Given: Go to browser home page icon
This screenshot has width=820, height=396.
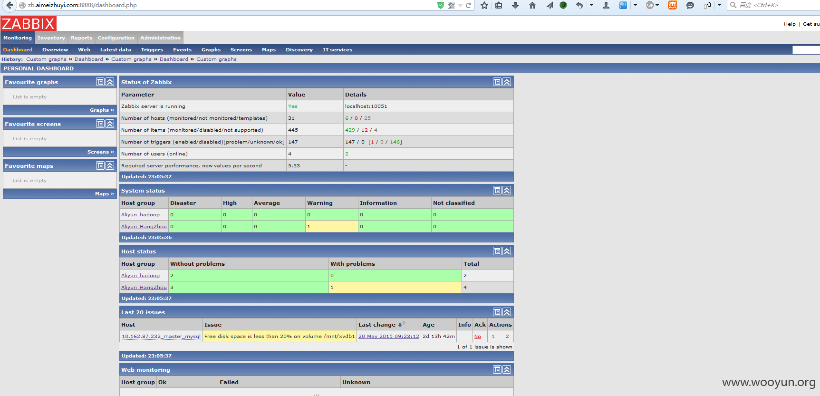Looking at the screenshot, I should point(532,5).
